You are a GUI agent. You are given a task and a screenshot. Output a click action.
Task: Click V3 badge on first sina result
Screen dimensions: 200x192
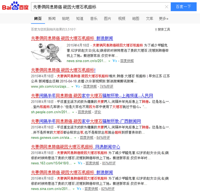click(x=115, y=61)
